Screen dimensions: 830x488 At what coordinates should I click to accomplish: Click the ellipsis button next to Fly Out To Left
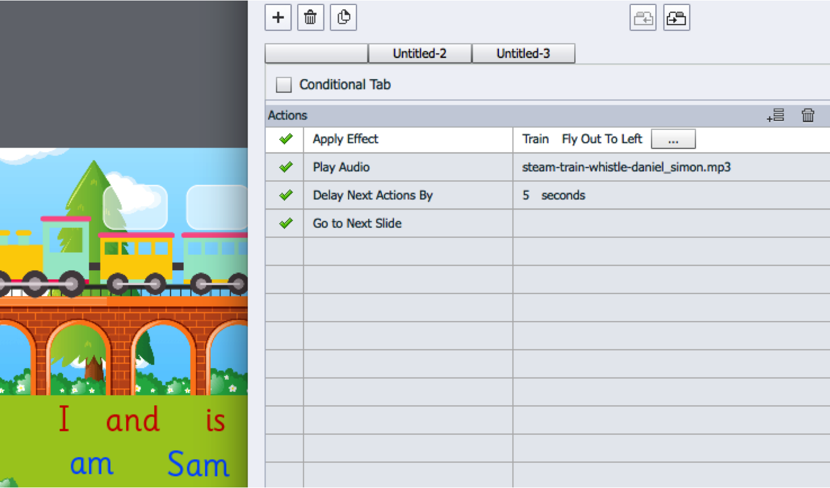[x=673, y=140]
